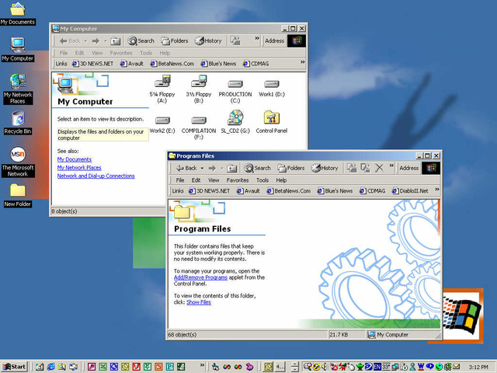Screen dimensions: 497x373
Task: Toggle the History pane in Program Files window
Action: point(325,168)
